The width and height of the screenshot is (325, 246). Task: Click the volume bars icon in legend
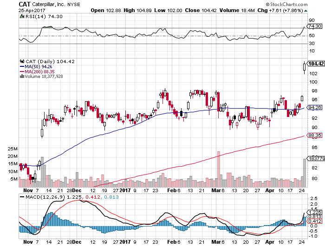tap(22, 76)
